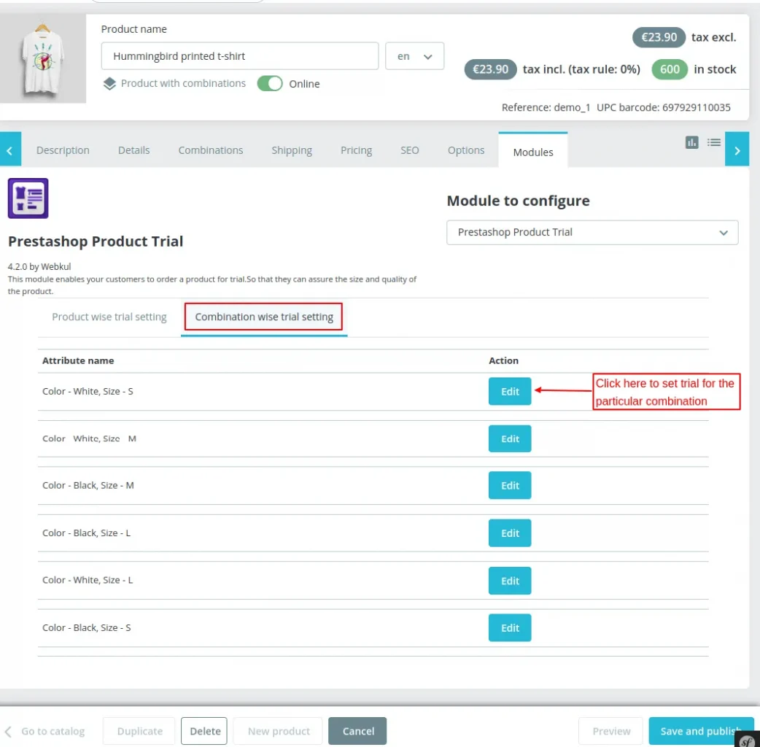Switch to the Pricing tab
The image size is (760, 747).
pyautogui.click(x=356, y=150)
